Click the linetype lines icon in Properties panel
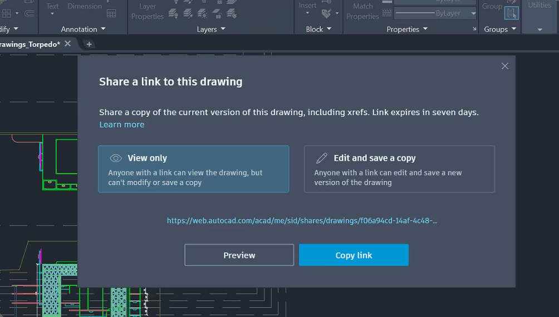 coord(387,13)
